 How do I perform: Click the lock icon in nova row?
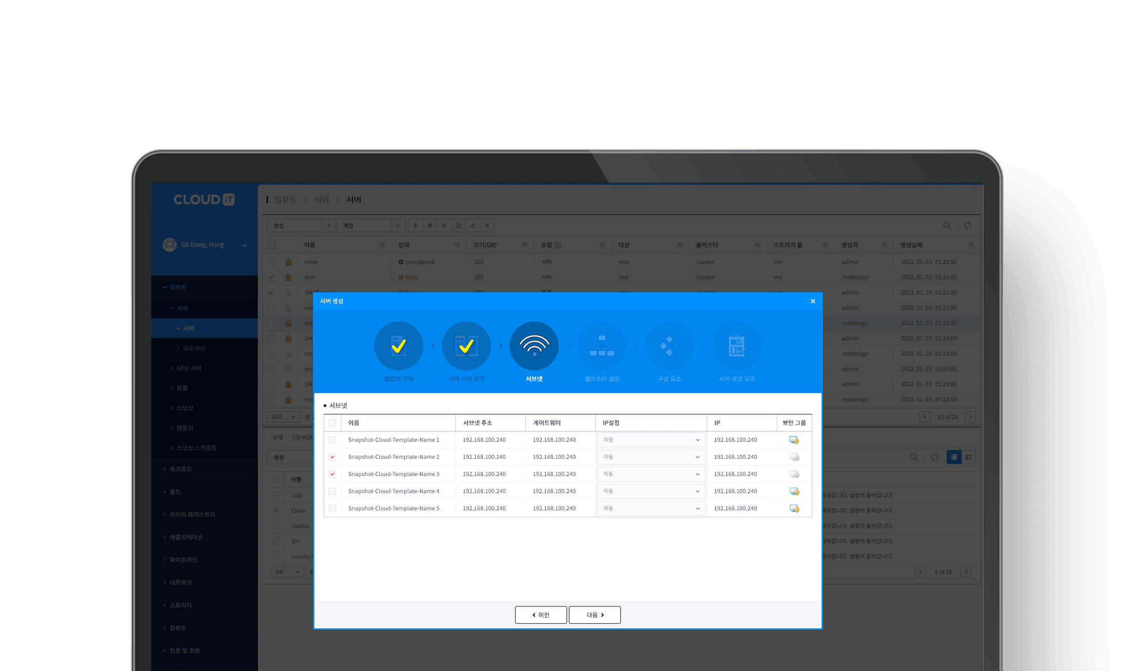pos(289,262)
